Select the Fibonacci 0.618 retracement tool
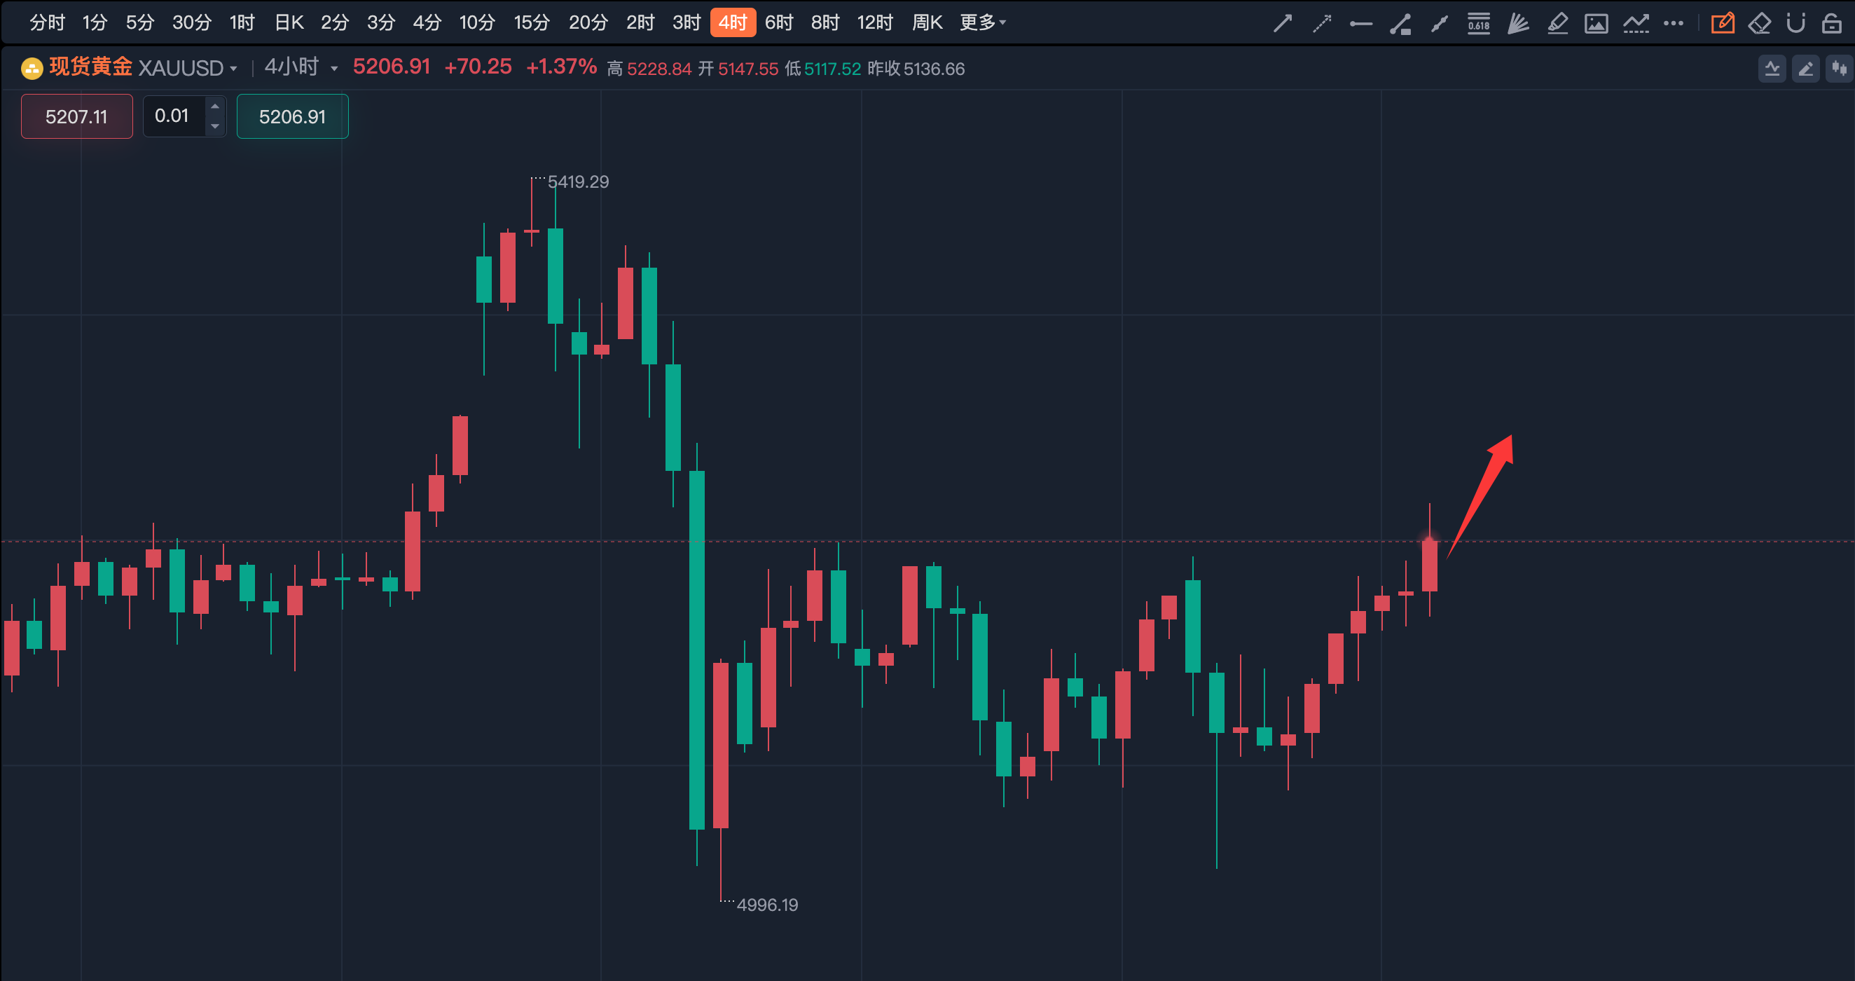This screenshot has height=981, width=1855. pos(1478,24)
